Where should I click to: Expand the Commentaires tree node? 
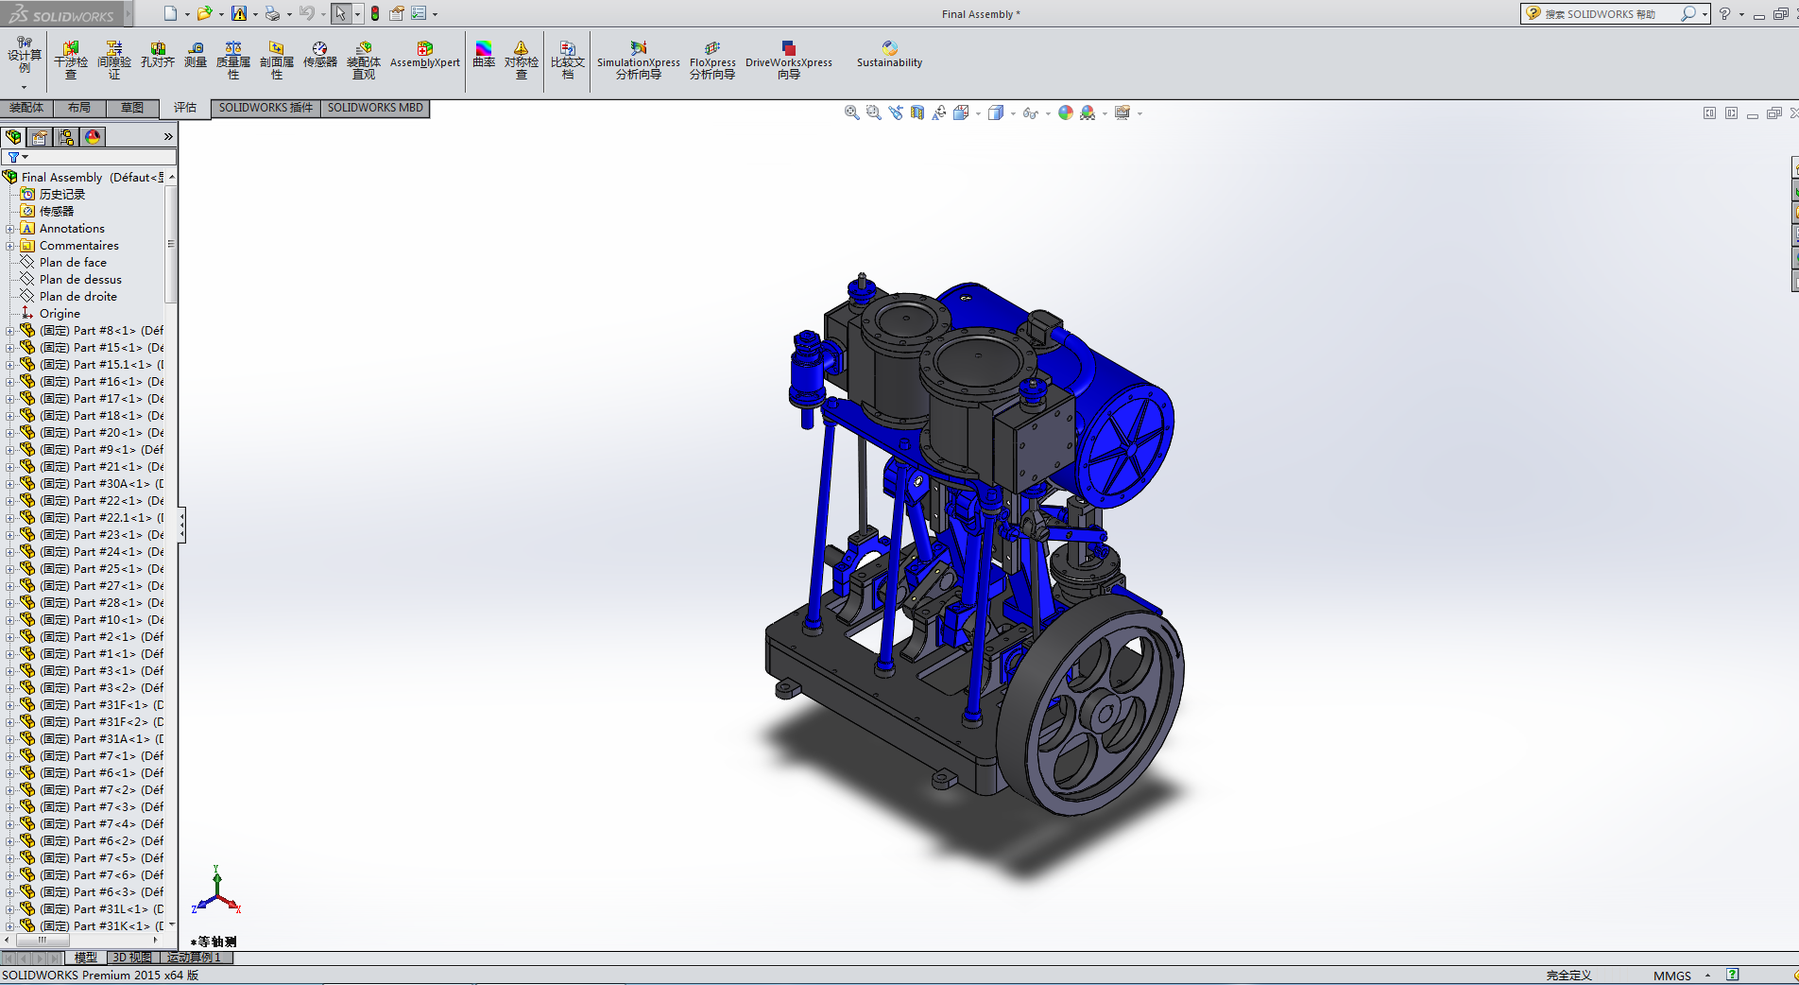10,246
